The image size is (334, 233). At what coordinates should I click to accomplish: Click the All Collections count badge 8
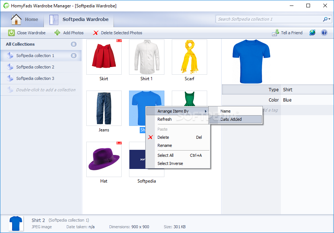pyautogui.click(x=73, y=44)
